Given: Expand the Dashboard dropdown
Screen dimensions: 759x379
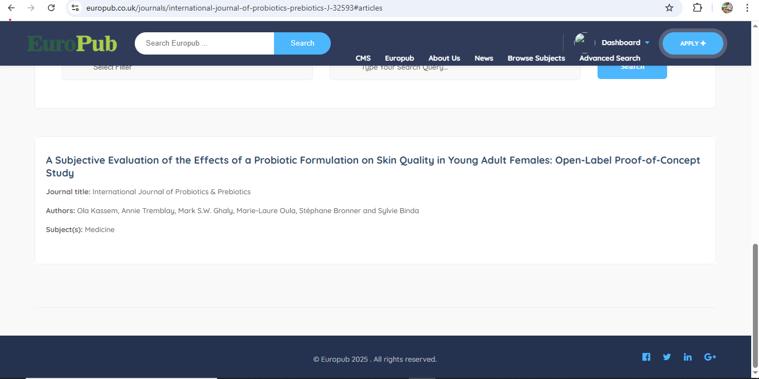Looking at the screenshot, I should tap(625, 43).
